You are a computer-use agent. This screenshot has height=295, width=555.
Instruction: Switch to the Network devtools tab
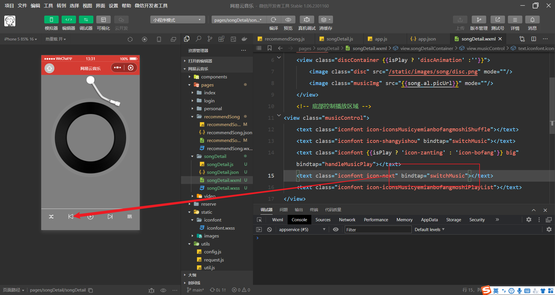coord(347,220)
